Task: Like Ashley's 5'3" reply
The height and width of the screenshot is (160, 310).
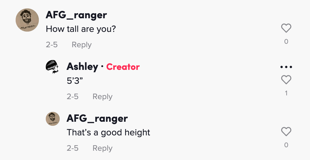Action: (286, 80)
